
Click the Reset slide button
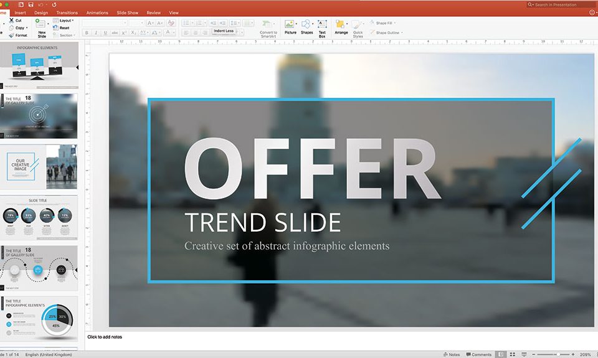[64, 28]
